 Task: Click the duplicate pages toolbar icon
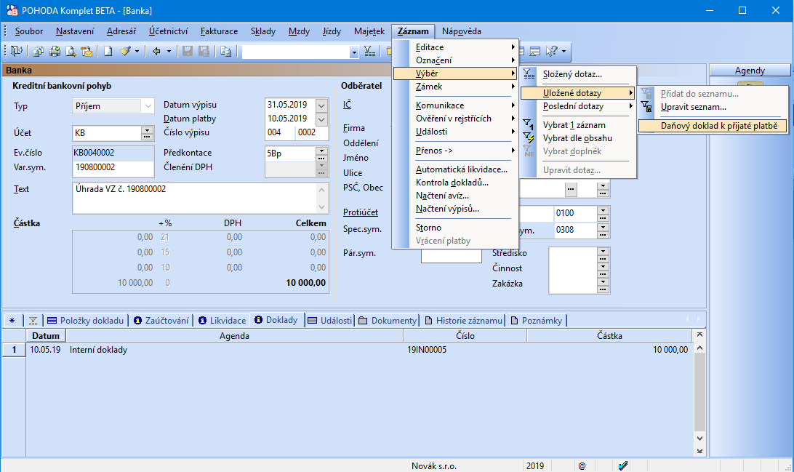coord(226,51)
